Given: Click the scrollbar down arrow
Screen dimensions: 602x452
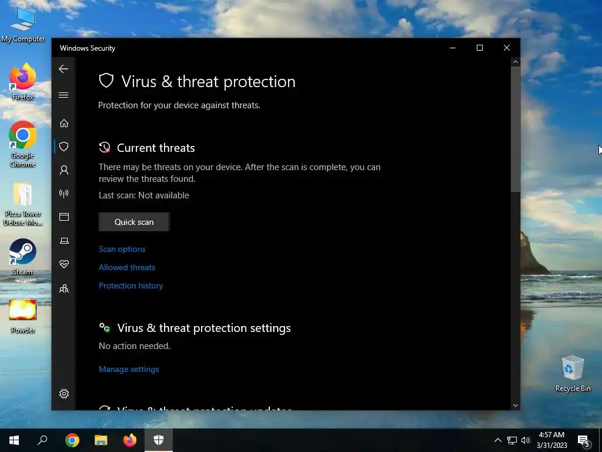Looking at the screenshot, I should coord(516,406).
